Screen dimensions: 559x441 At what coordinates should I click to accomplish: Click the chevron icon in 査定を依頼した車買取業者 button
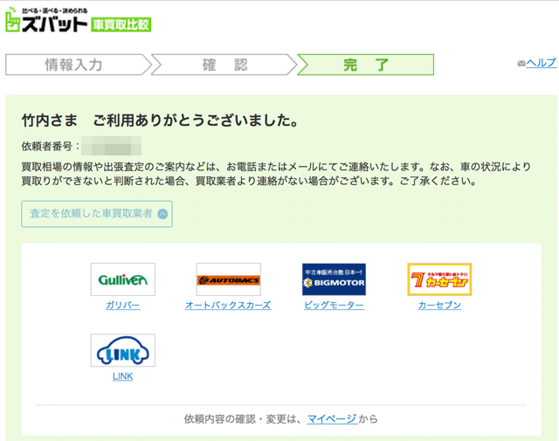[163, 214]
